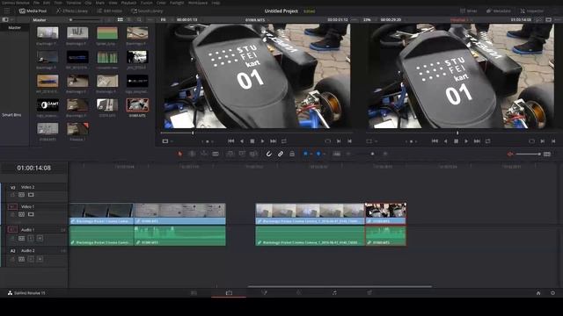
Task: Mute the Audio 2 track
Action: pos(40,259)
